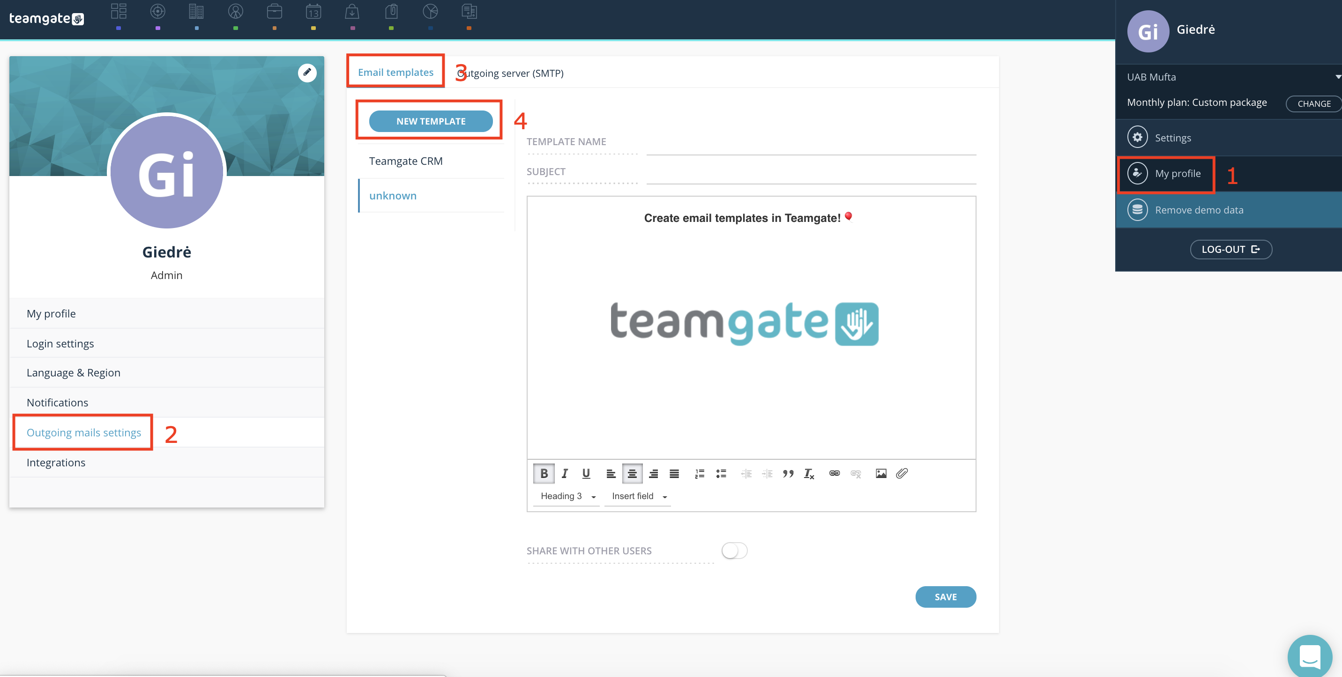
Task: Decrease indent in editor toolbar
Action: (x=746, y=473)
